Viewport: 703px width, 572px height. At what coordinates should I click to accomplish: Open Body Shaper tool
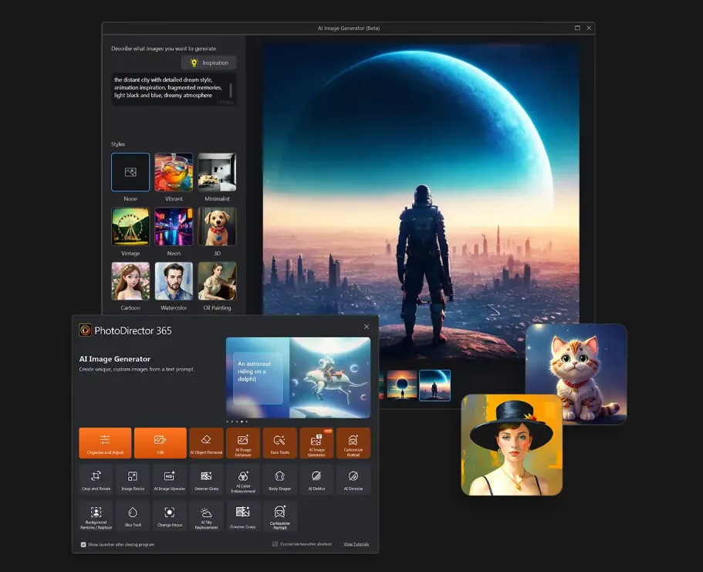[x=280, y=479]
